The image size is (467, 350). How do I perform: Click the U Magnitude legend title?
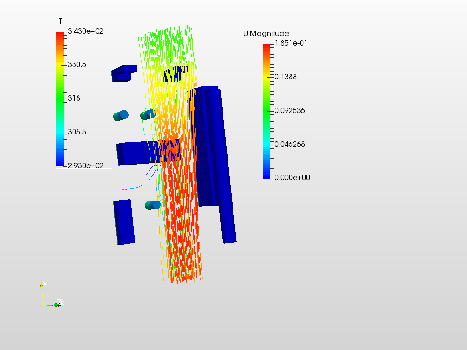pyautogui.click(x=266, y=33)
